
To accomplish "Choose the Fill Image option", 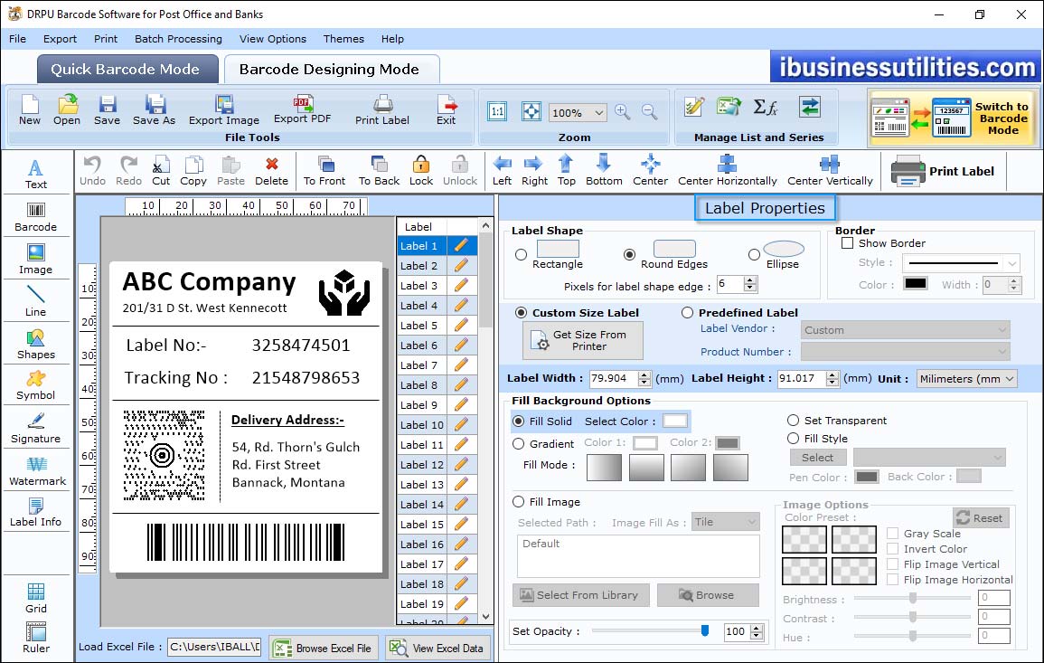I will (518, 502).
